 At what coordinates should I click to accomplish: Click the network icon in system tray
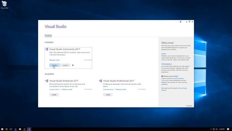click(214, 129)
